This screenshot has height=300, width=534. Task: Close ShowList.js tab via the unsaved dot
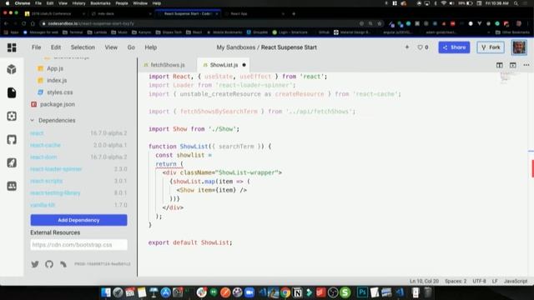coord(244,65)
